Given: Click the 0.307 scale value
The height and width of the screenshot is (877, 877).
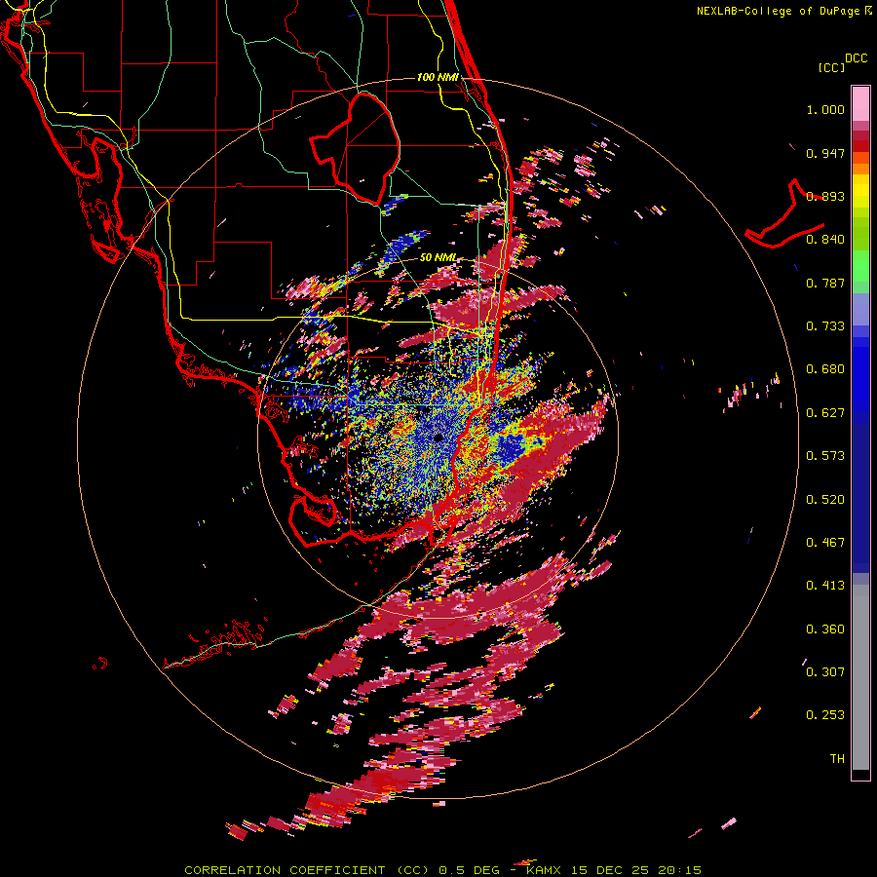Looking at the screenshot, I should (x=825, y=671).
